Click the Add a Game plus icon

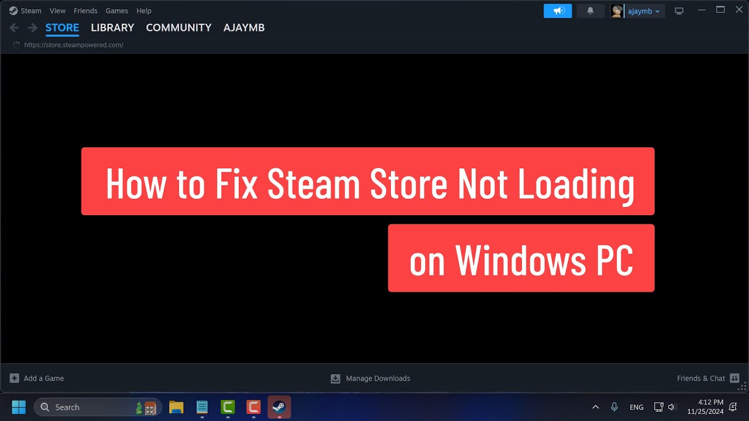coord(15,378)
